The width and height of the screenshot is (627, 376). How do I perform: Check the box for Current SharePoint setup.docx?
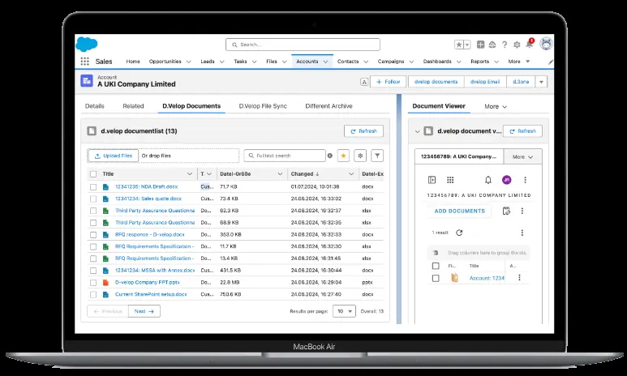click(x=93, y=294)
